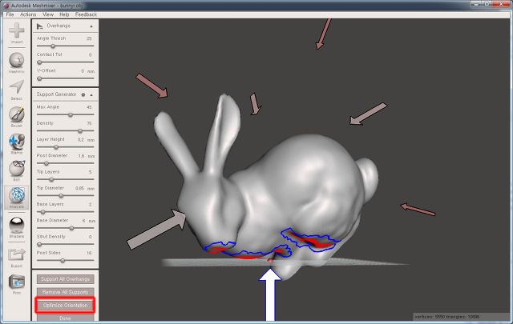Open the Actions menu
The height and width of the screenshot is (324, 513).
pyautogui.click(x=28, y=14)
